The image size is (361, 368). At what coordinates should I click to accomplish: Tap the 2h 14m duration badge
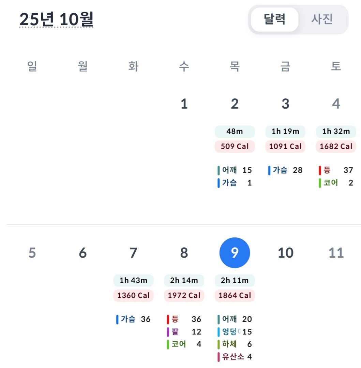[x=184, y=281]
